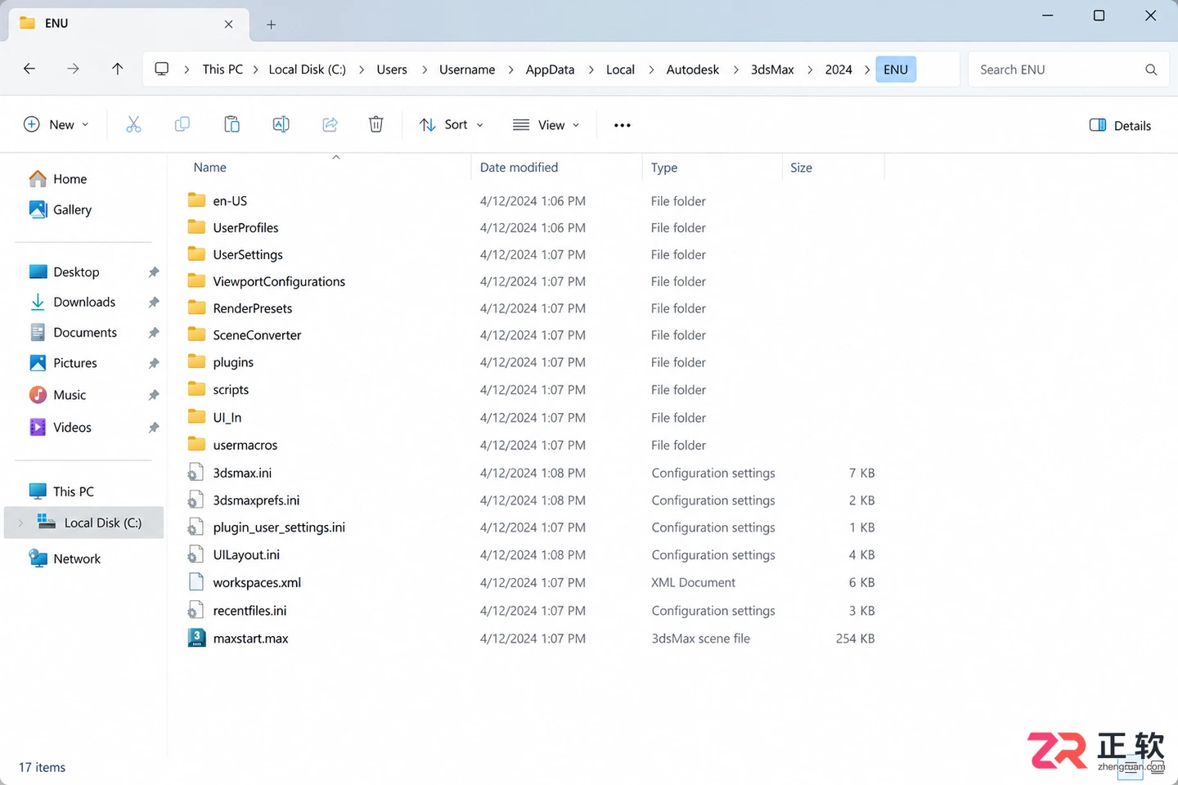
Task: Go back with the left arrow
Action: [29, 69]
